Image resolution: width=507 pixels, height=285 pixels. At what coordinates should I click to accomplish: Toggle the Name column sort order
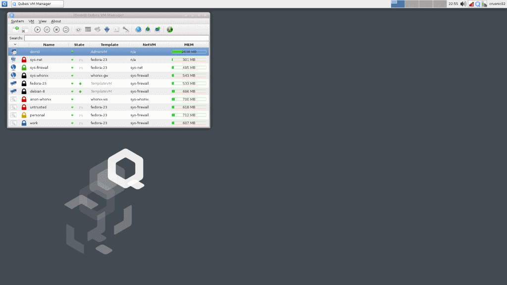(x=49, y=44)
